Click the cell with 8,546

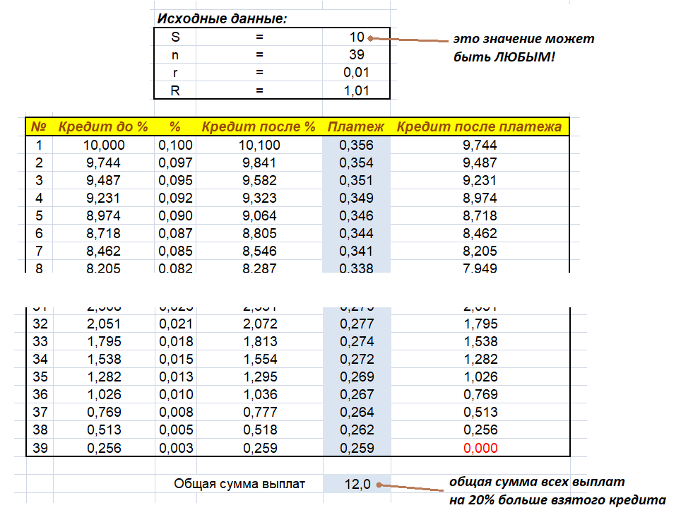click(259, 251)
